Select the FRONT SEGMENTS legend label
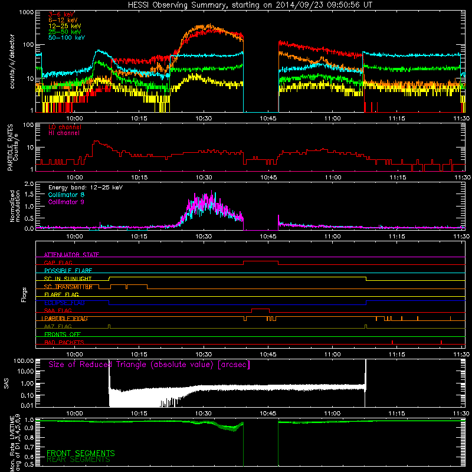This screenshot has width=472, height=472. (81, 453)
